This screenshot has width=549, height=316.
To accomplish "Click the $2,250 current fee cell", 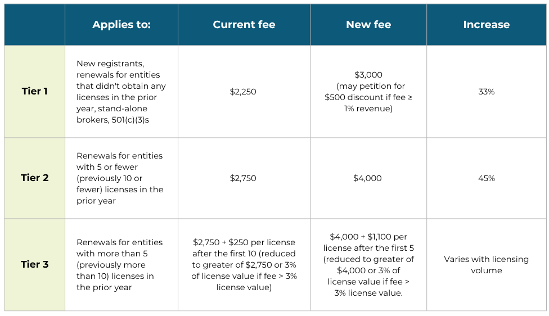I will [243, 91].
